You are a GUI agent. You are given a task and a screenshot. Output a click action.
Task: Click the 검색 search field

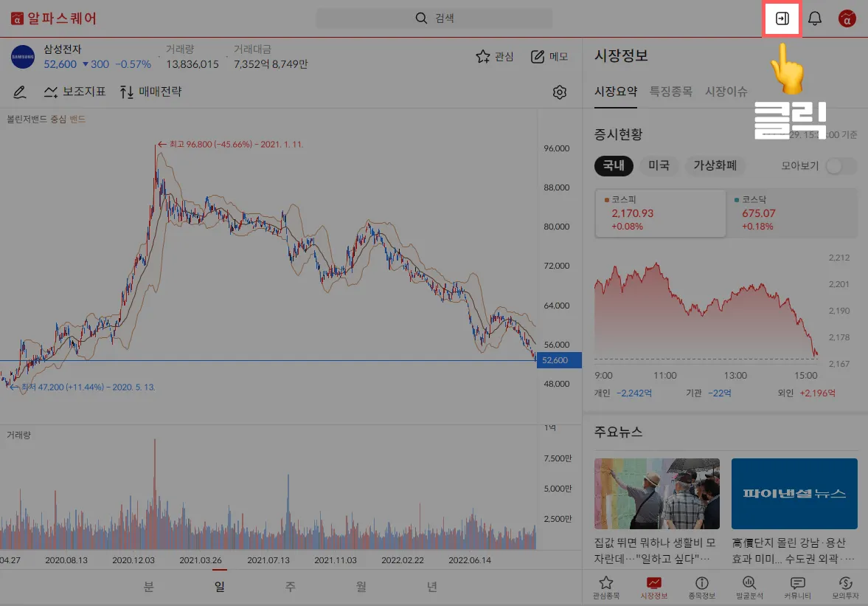point(434,18)
